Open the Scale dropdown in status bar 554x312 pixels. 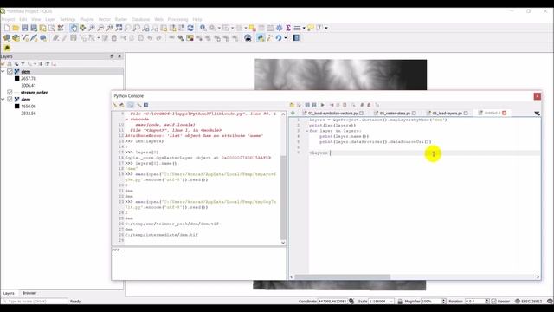click(391, 301)
